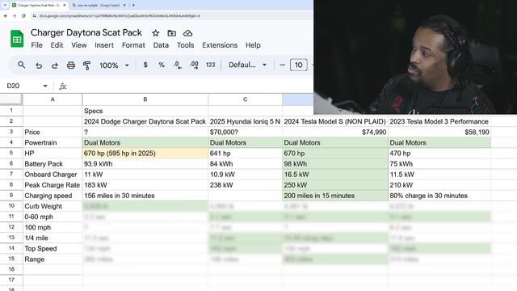
Task: Select the cell '2023 Tesla Model 3 Performance'
Action: 439,121
